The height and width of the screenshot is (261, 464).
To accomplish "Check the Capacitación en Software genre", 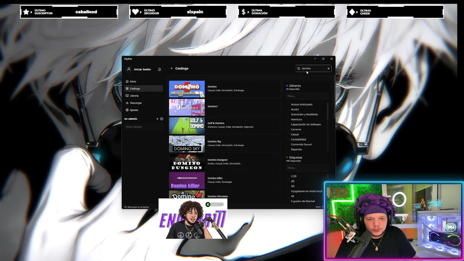I will [288, 124].
